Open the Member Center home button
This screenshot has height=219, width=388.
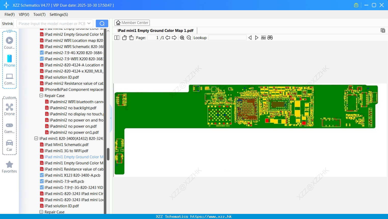click(132, 23)
